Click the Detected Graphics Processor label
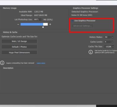 (85, 12)
